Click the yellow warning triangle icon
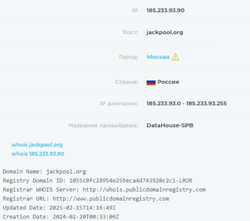Image resolution: width=250 pixels, height=221 pixels. click(175, 57)
